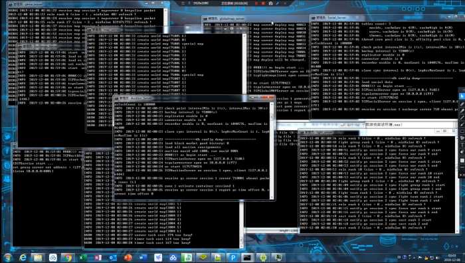
Task: Open the Windows Start menu
Action: click(7, 257)
